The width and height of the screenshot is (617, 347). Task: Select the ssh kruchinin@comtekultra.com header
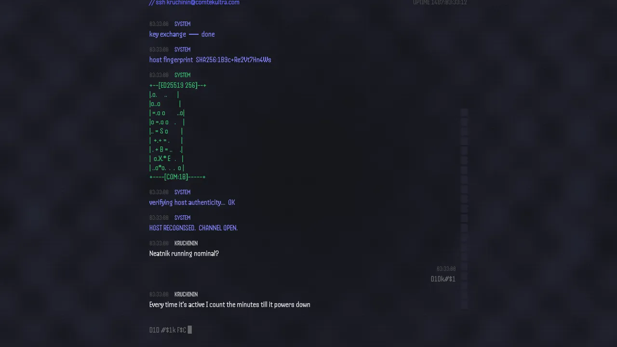tap(194, 2)
